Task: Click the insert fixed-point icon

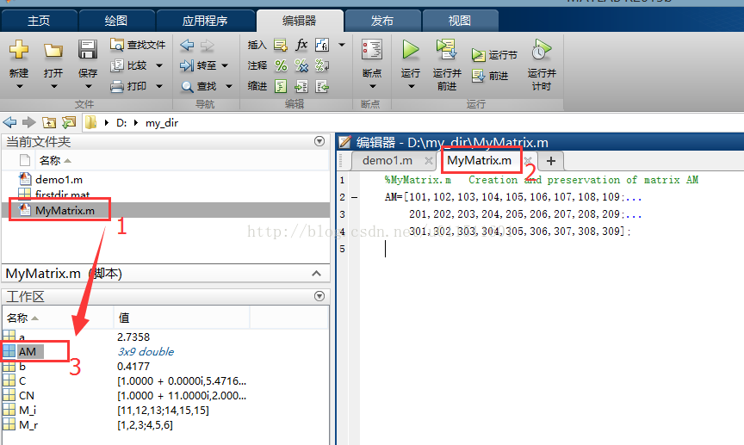Action: (x=322, y=45)
